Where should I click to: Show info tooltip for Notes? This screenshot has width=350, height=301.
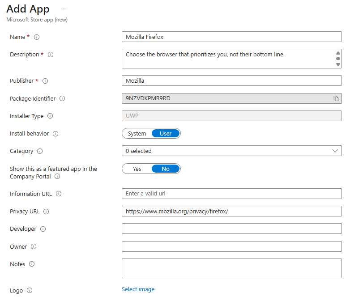(x=32, y=264)
